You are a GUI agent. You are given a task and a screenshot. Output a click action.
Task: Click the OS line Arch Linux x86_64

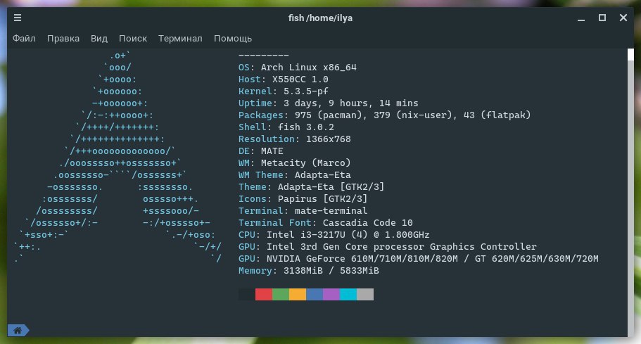298,68
